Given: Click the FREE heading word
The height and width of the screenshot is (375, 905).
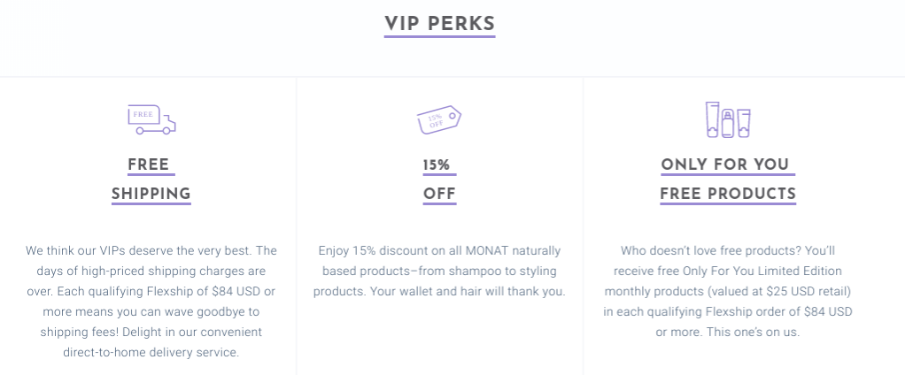Looking at the screenshot, I should tap(149, 165).
